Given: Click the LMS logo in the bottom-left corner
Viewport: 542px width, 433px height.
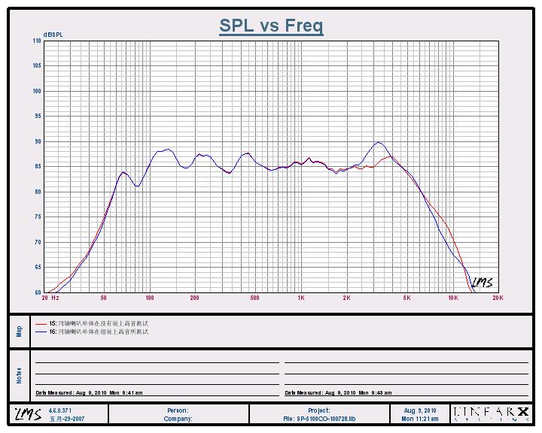Looking at the screenshot, I should (x=28, y=414).
